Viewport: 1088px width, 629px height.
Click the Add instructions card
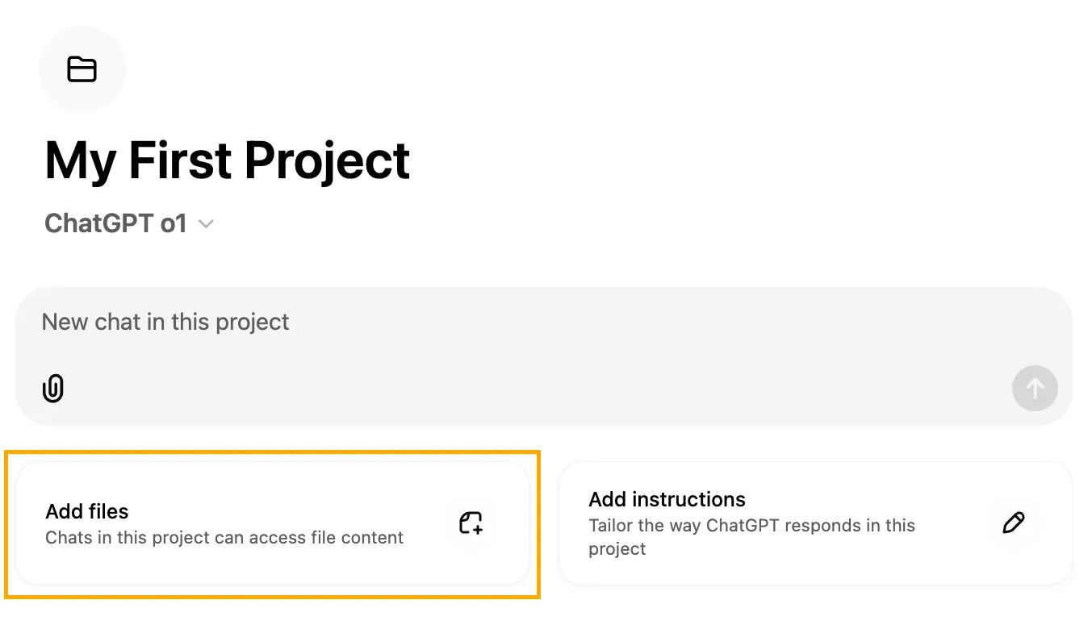click(x=815, y=523)
